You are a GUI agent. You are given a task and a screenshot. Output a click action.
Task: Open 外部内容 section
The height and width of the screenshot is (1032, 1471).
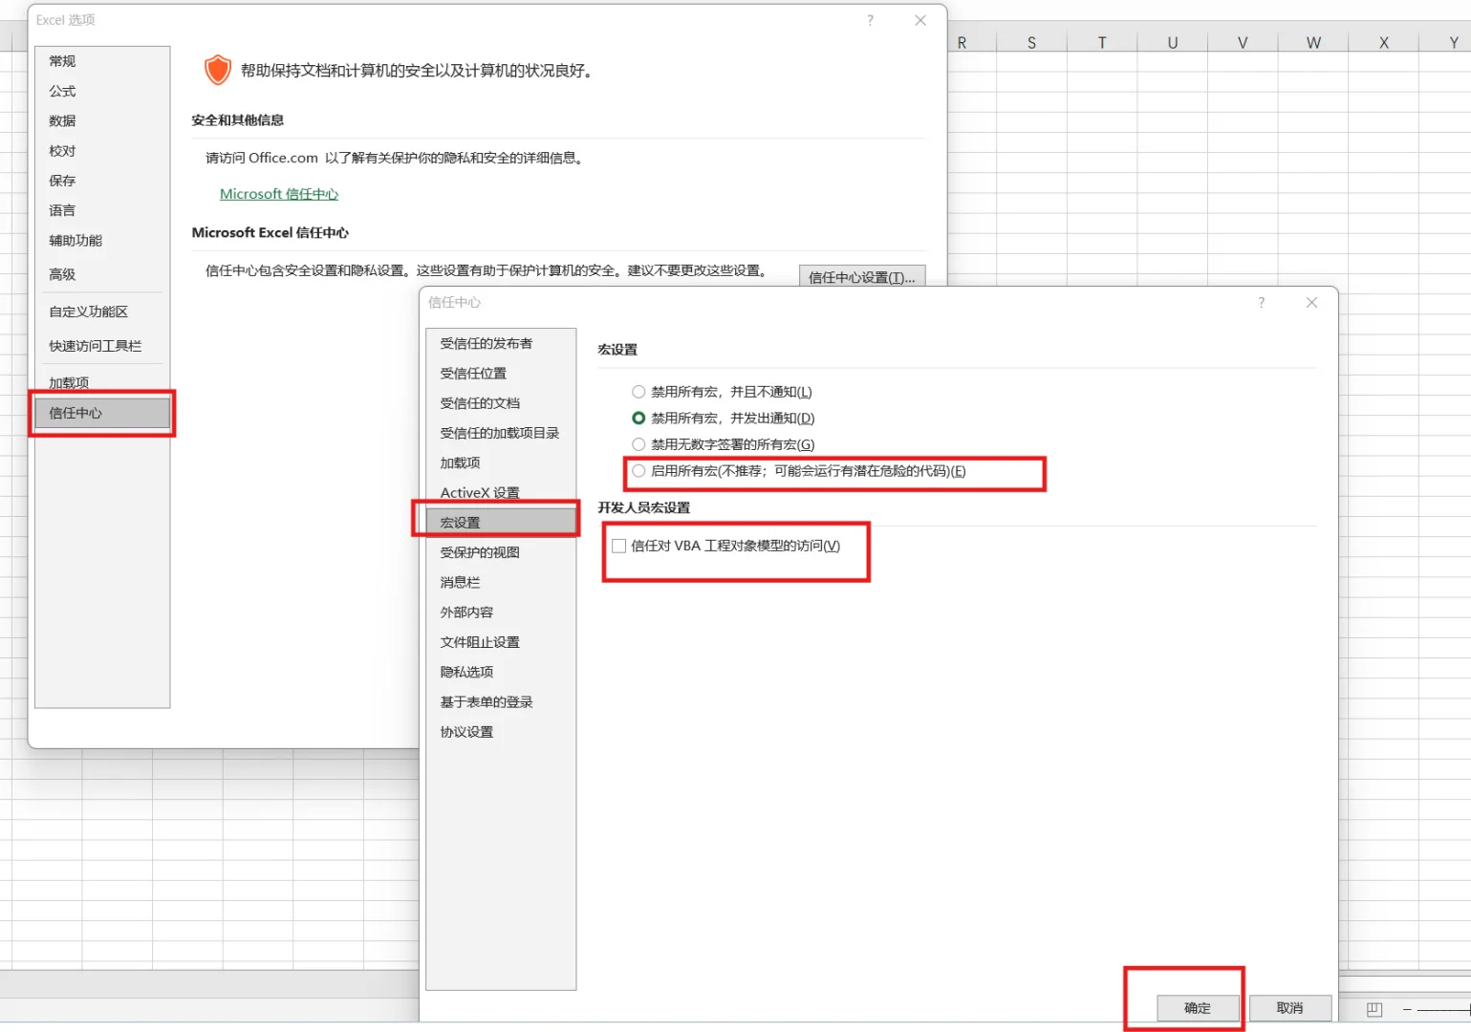click(501, 613)
